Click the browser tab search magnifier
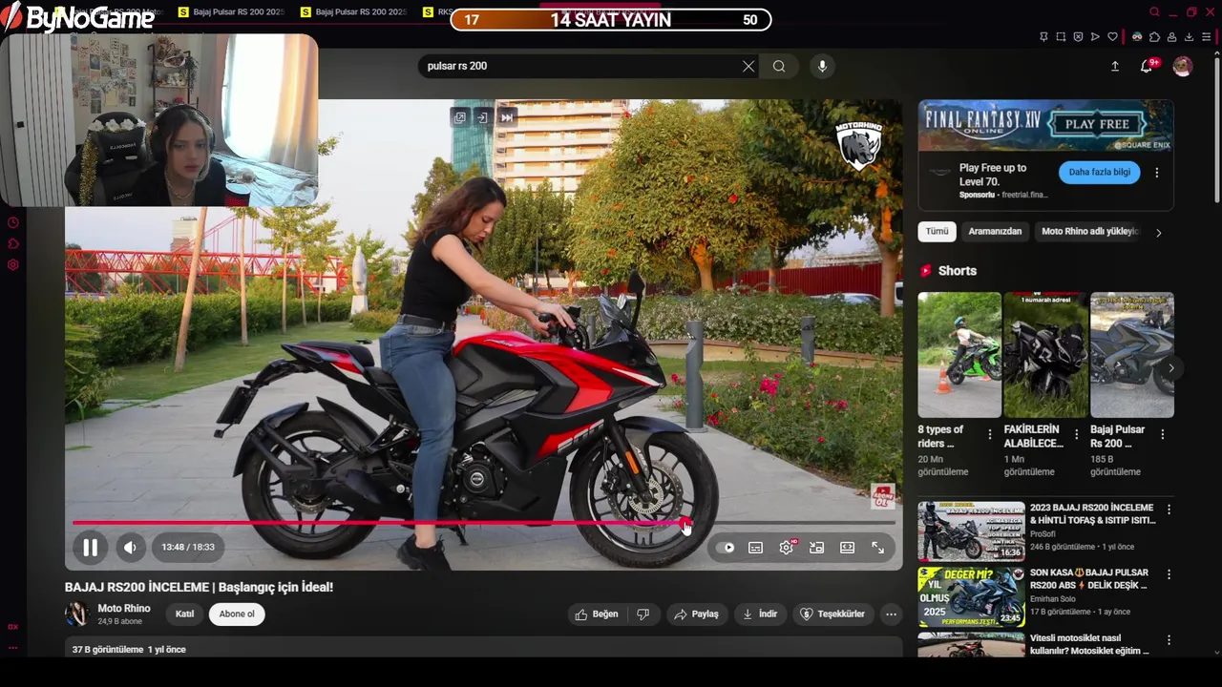1222x687 pixels. (x=1154, y=12)
